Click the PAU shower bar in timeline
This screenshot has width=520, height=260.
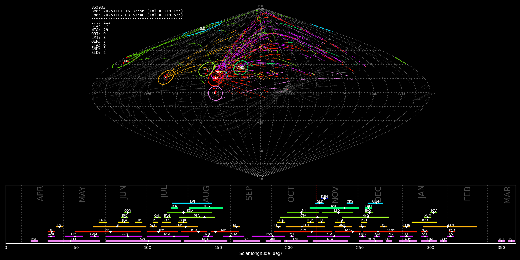(194, 232)
